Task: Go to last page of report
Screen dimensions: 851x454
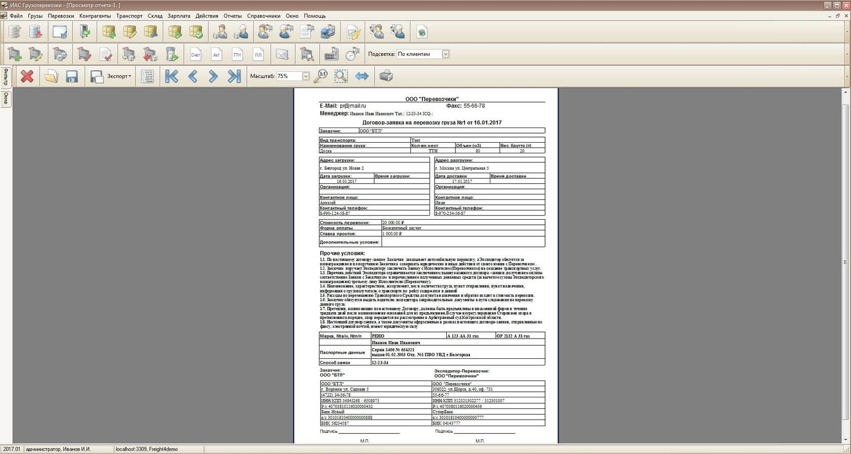Action: click(234, 76)
